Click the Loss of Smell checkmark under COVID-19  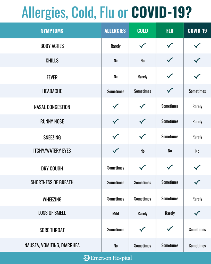(x=197, y=213)
